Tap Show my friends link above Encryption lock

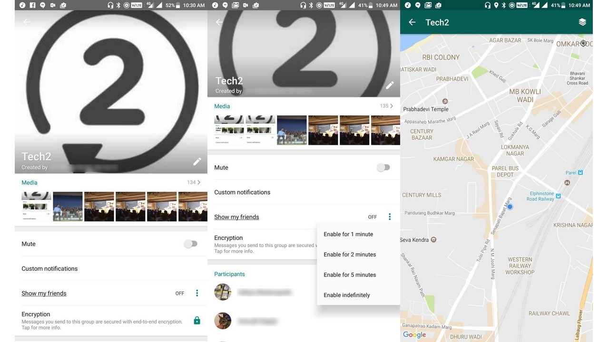coord(44,293)
